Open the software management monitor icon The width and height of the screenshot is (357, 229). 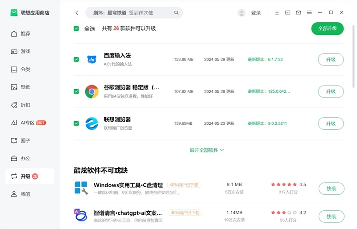coord(287,12)
